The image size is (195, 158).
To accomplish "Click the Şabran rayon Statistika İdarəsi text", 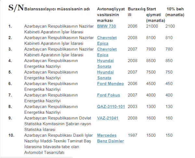I will [x=58, y=127].
